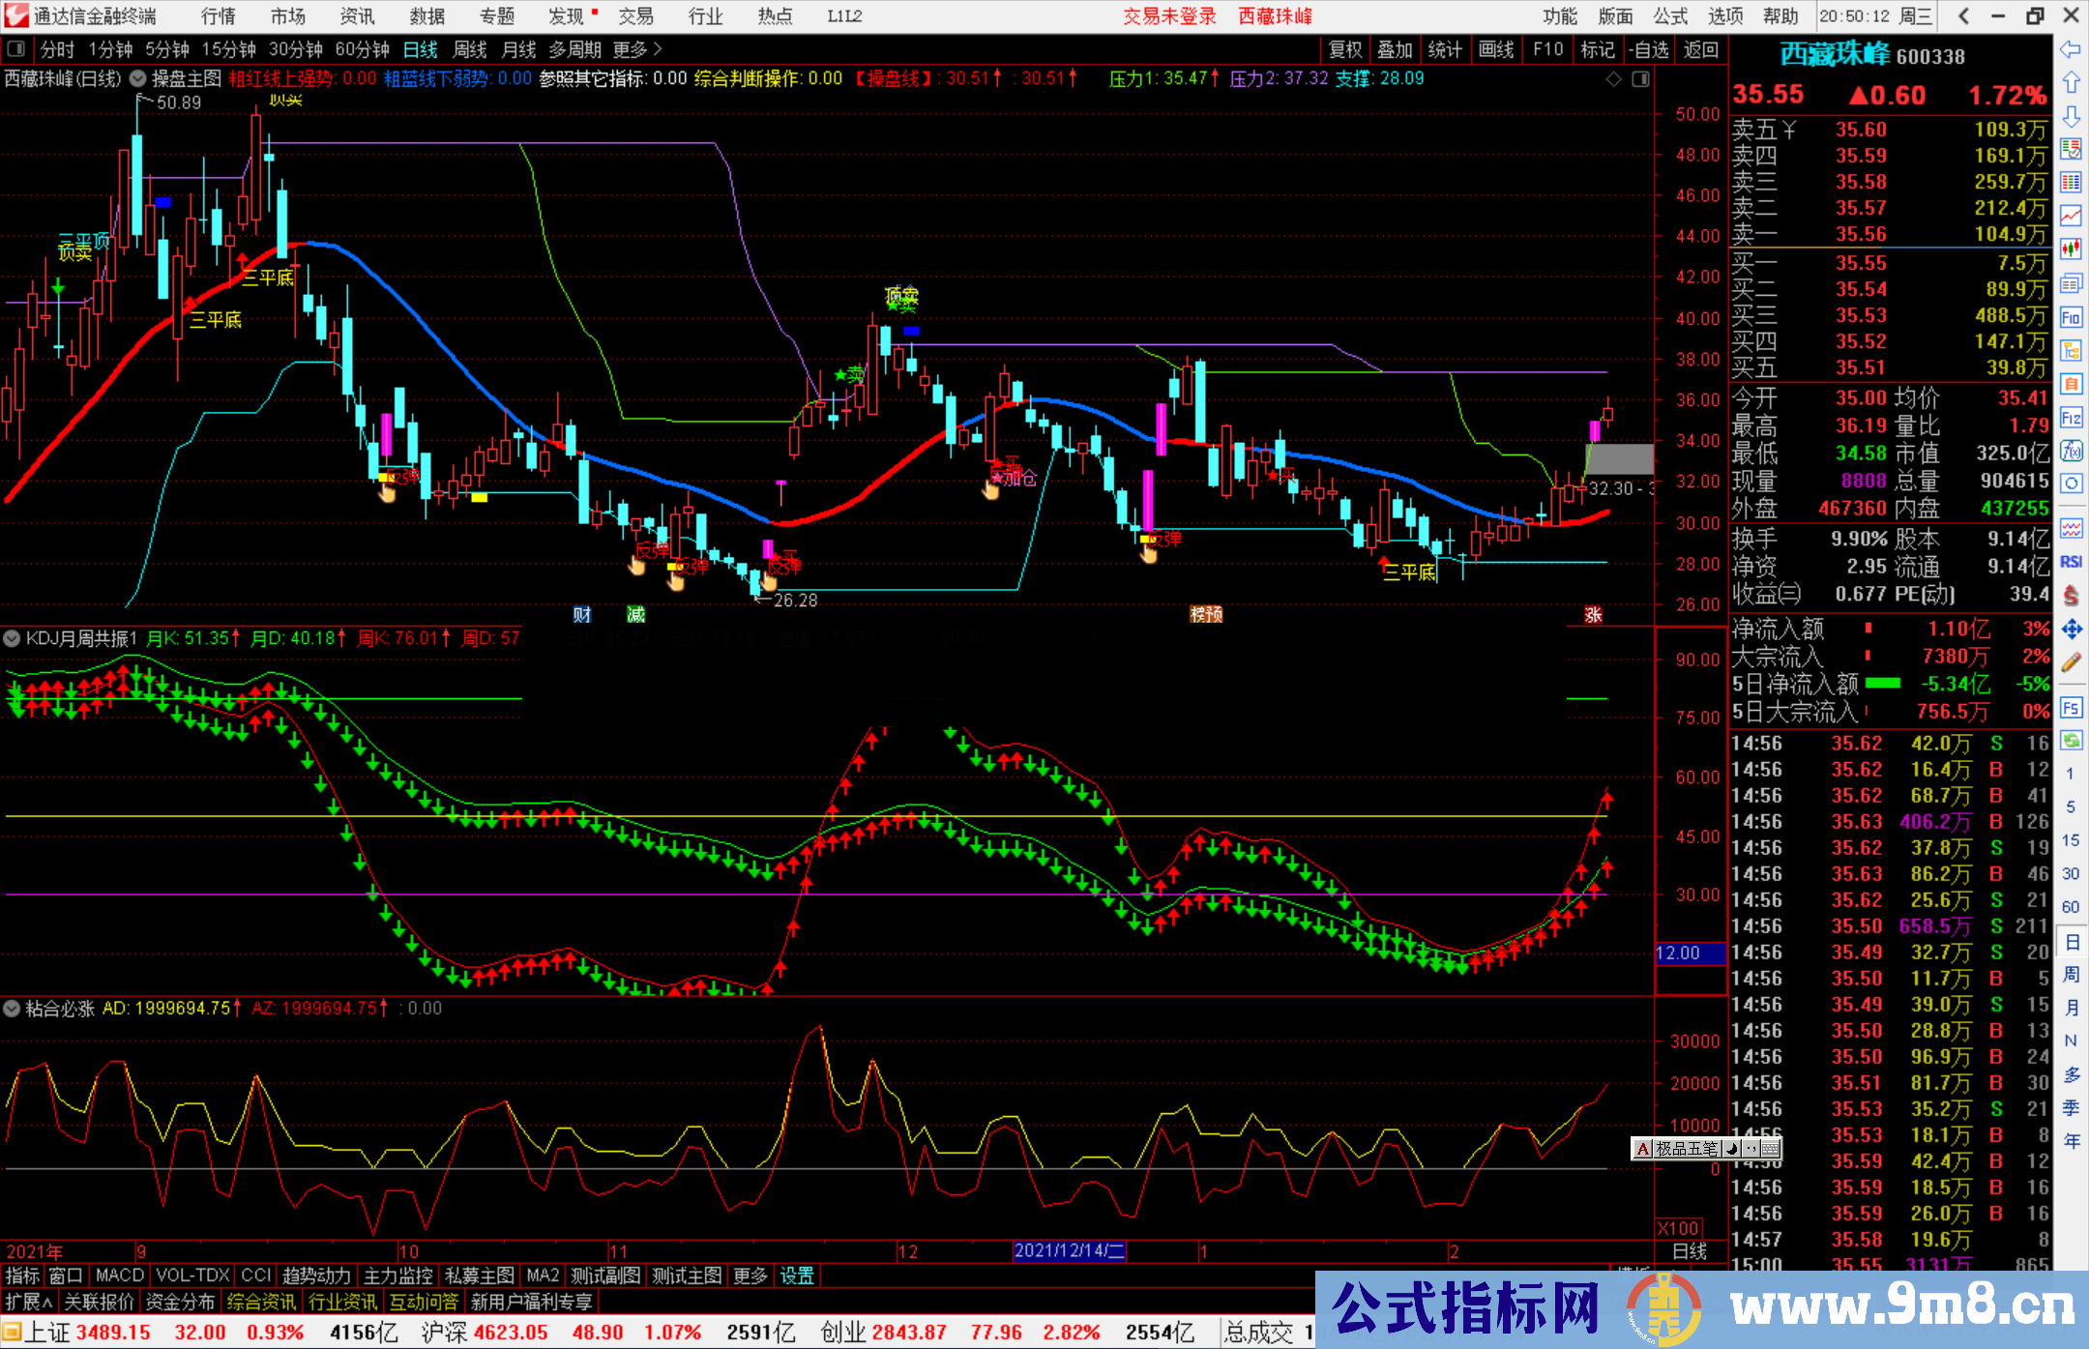Open the formula f(x) icon in sidebar
Screen dimensions: 2089x1349
tap(2071, 451)
